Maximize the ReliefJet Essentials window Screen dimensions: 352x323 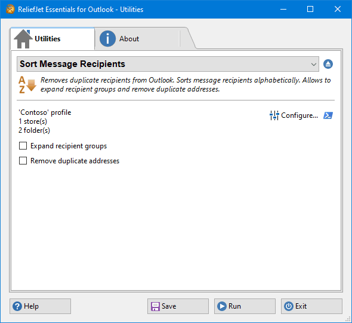[310, 9]
